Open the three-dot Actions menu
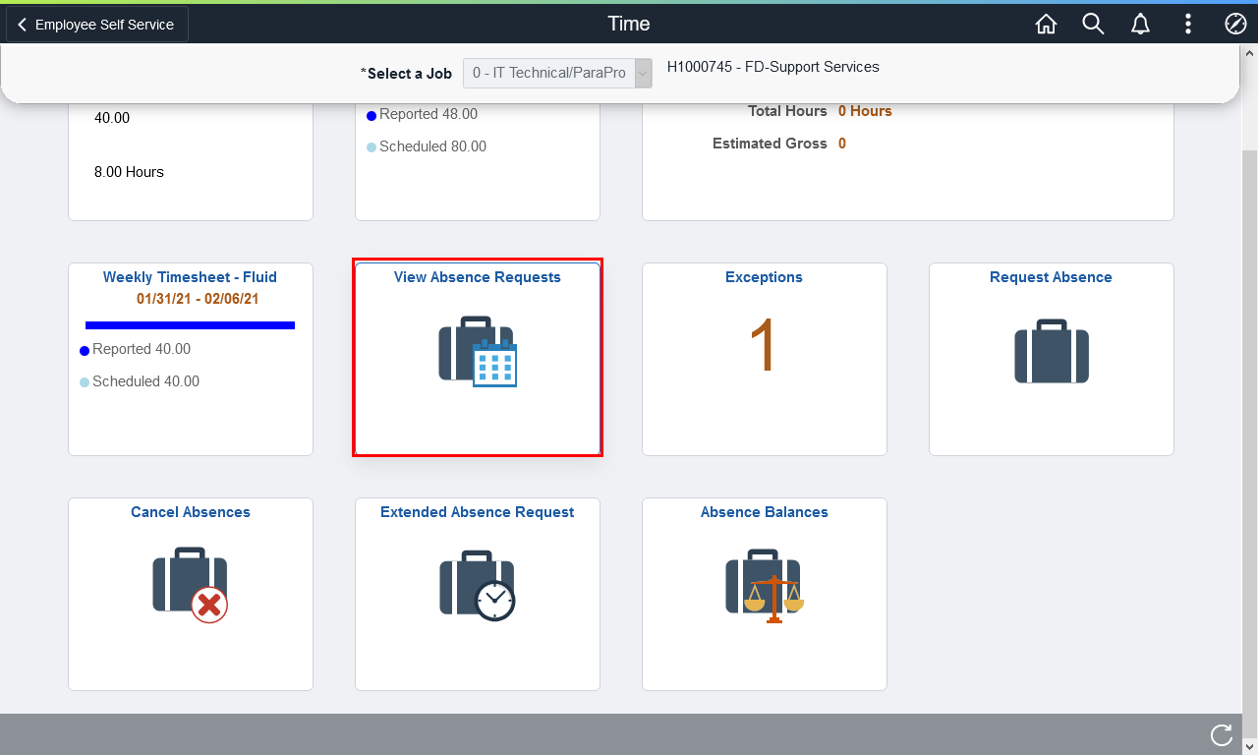The width and height of the screenshot is (1258, 755). (1188, 25)
